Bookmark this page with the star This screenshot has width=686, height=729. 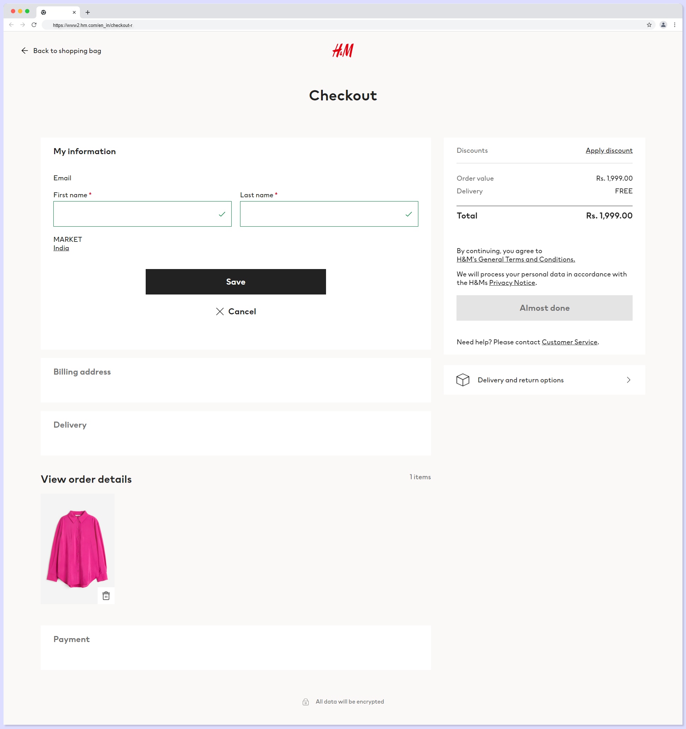[649, 25]
